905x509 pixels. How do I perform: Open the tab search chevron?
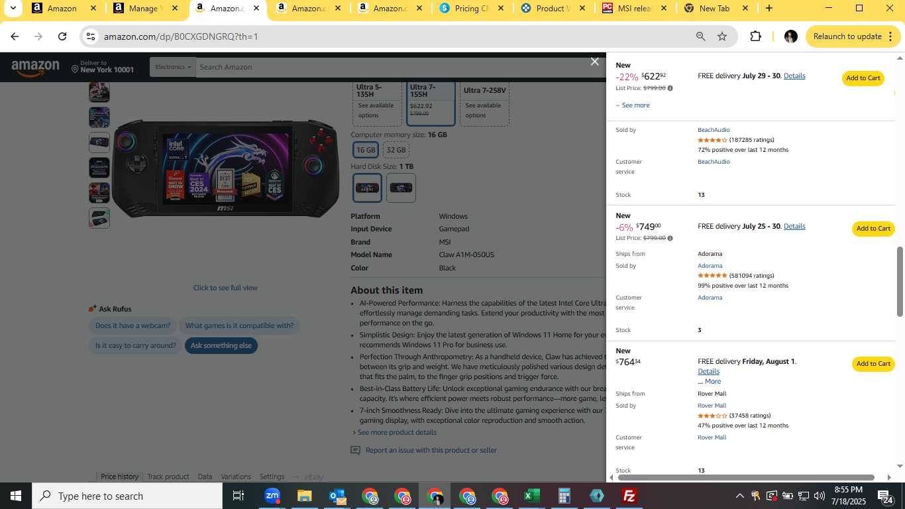tap(13, 9)
